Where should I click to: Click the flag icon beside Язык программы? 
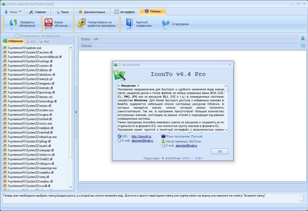[163, 136]
